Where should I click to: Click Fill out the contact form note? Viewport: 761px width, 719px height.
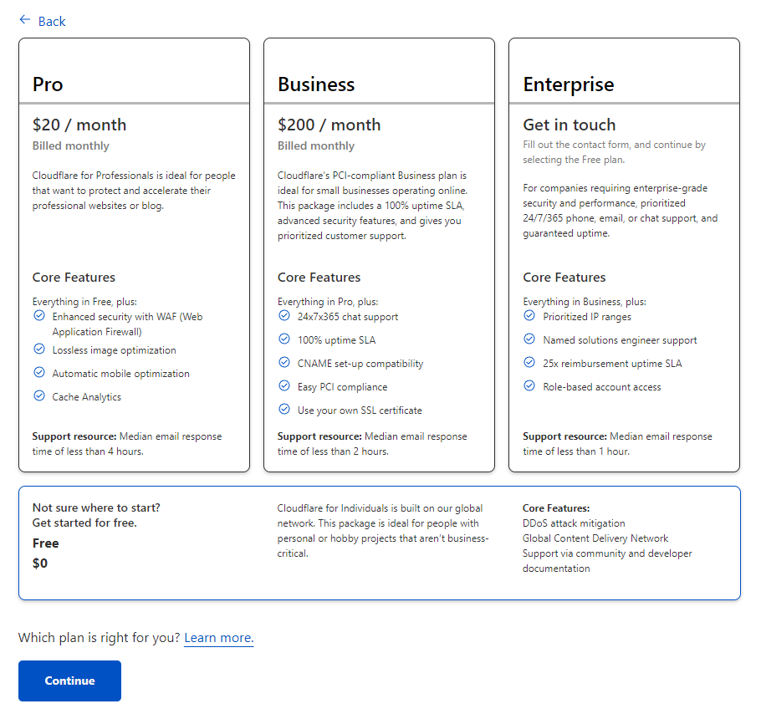[x=614, y=152]
